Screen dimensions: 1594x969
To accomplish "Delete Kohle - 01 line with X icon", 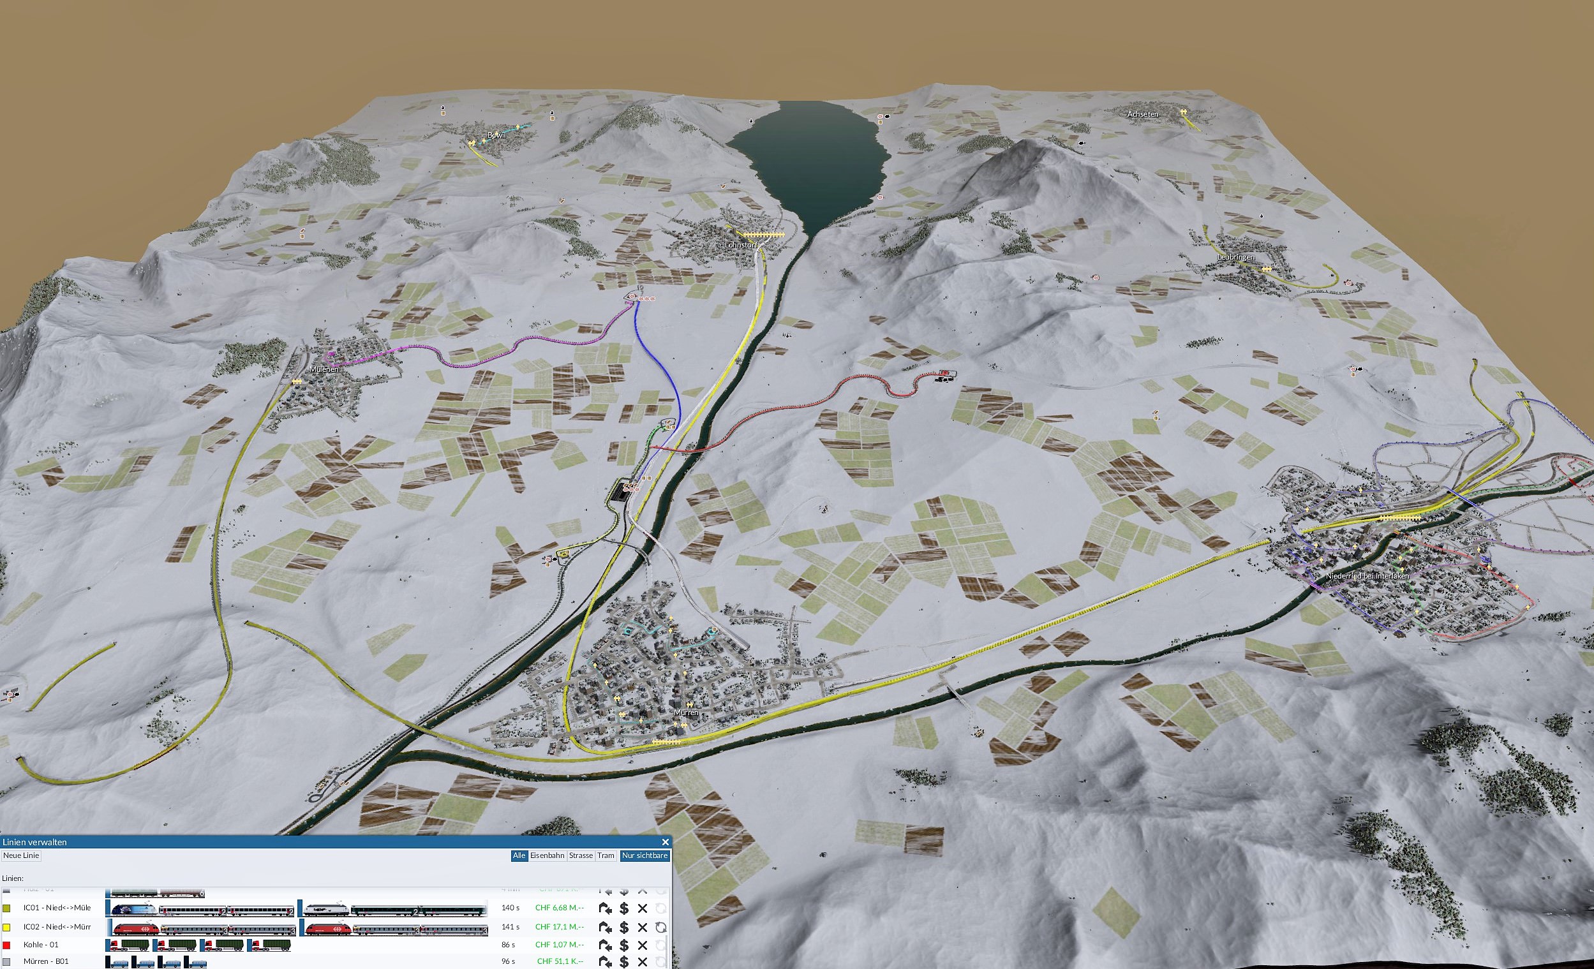I will 643,945.
